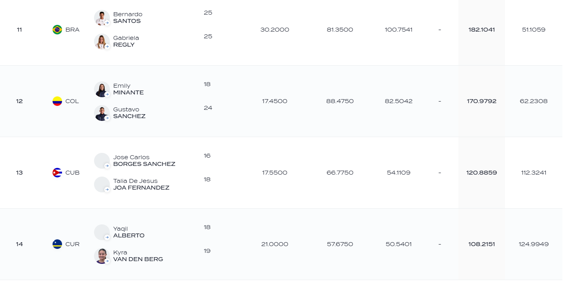Click the Curaçao flag icon
This screenshot has height=286, width=588.
57,244
